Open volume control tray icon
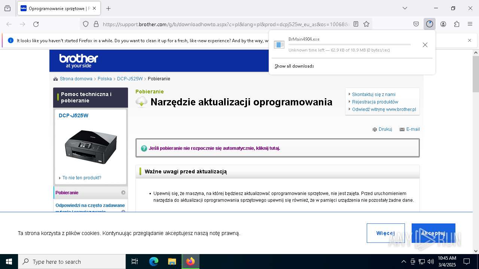The height and width of the screenshot is (269, 479). (431, 262)
